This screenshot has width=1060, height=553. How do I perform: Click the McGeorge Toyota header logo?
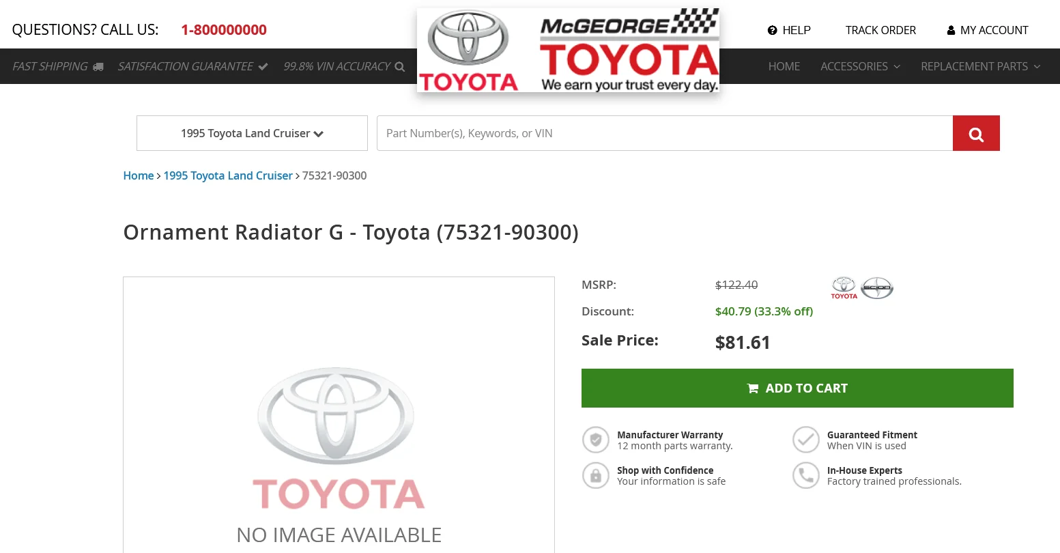point(568,51)
